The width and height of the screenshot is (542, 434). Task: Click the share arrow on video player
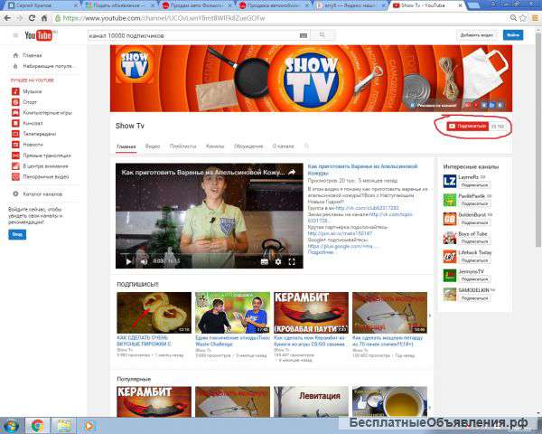(292, 172)
